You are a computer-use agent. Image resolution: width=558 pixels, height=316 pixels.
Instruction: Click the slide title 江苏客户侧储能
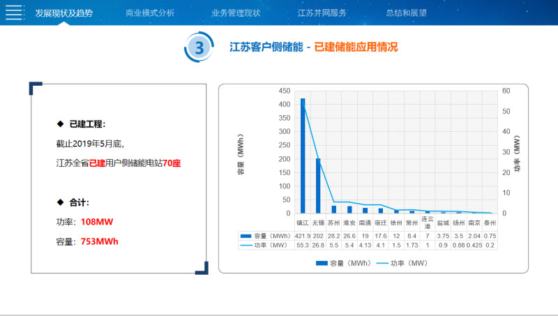(266, 47)
